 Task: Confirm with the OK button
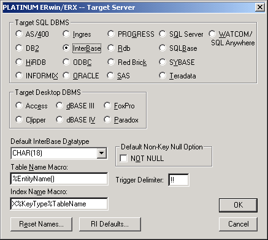[238, 205]
